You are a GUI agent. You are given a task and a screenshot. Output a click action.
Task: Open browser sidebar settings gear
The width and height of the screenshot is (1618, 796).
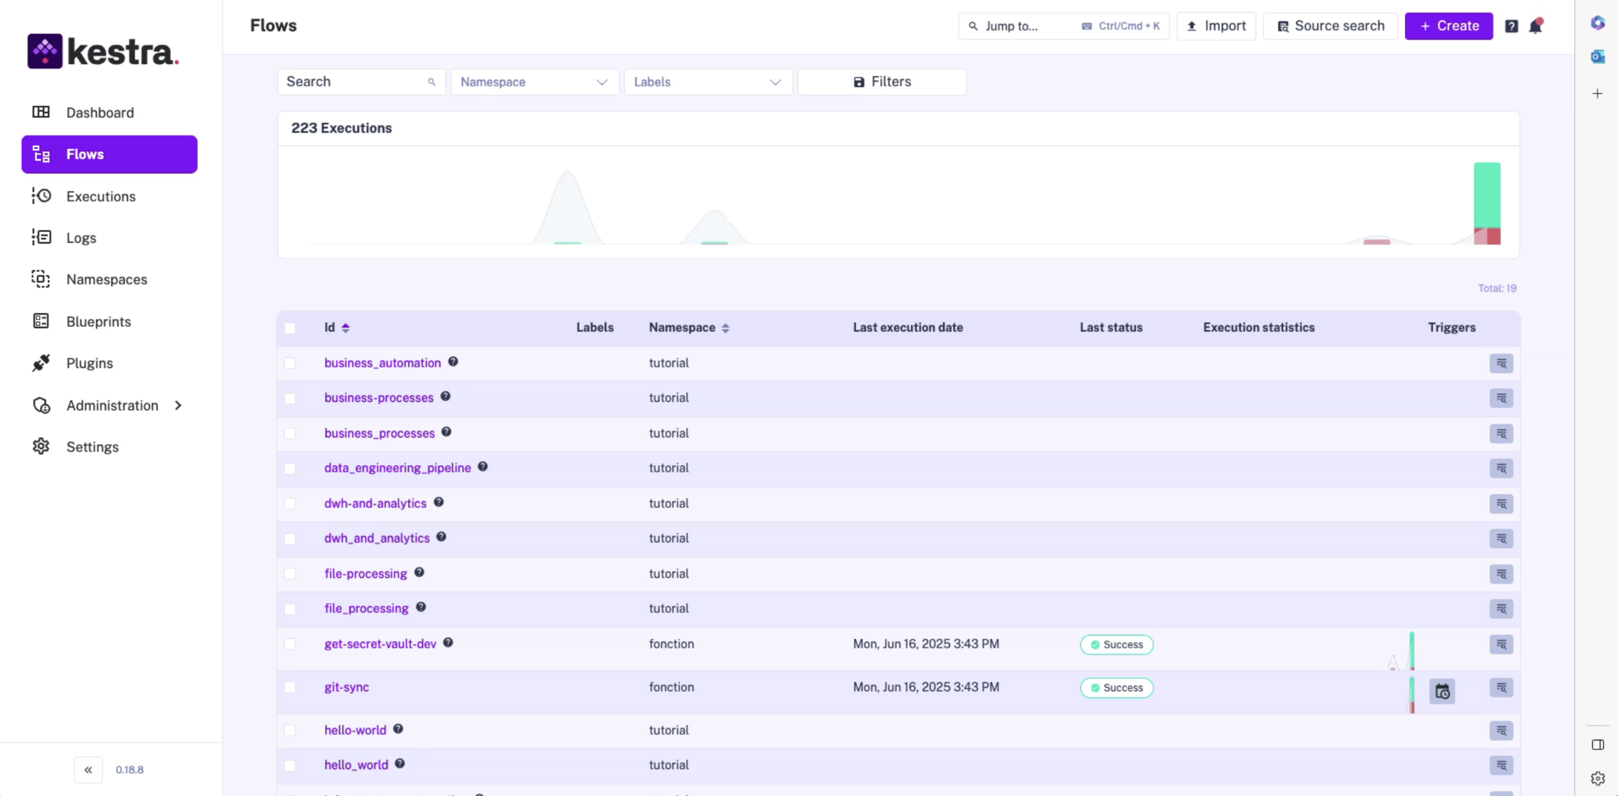coord(1598,778)
